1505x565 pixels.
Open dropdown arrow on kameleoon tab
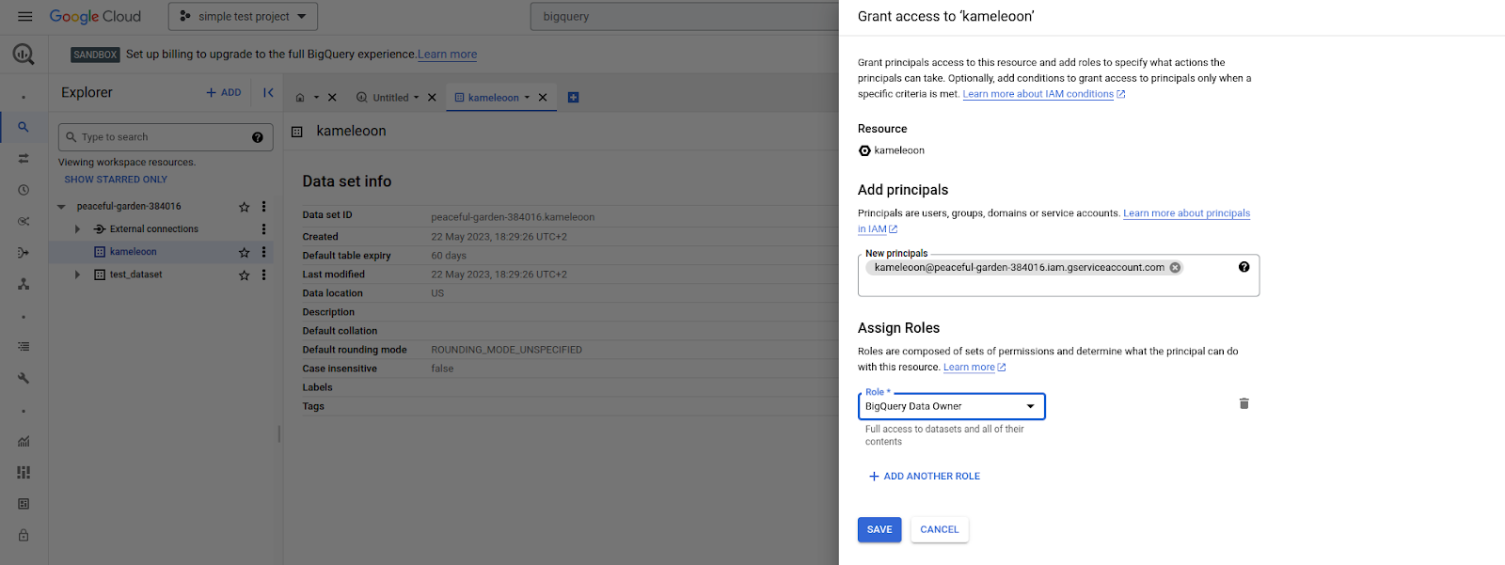click(527, 97)
